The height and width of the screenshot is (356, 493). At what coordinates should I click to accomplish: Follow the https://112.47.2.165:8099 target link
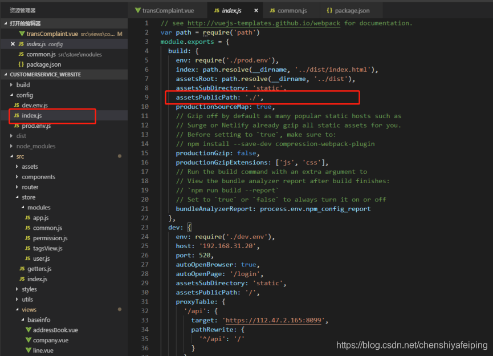coord(273,320)
